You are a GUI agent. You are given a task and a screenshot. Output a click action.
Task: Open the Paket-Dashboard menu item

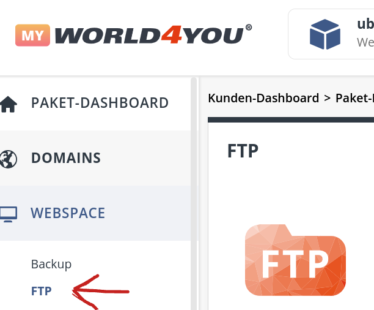pyautogui.click(x=100, y=103)
